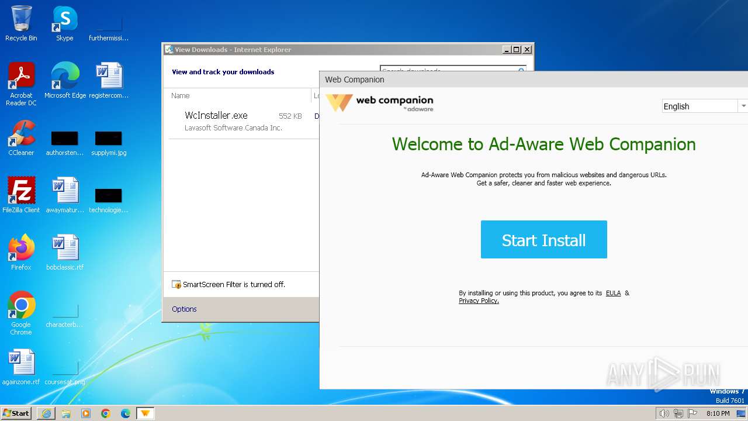The width and height of the screenshot is (748, 421).
Task: Open Internet Explorer from taskbar
Action: point(46,413)
